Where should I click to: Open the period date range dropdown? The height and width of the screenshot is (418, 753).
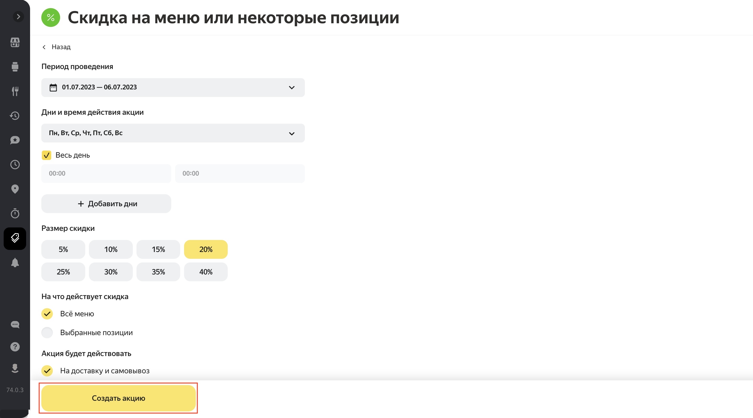click(x=173, y=87)
